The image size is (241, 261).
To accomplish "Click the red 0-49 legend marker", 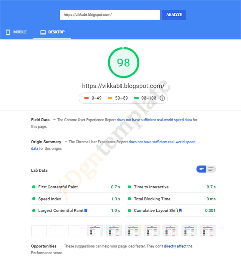I will click(86, 98).
